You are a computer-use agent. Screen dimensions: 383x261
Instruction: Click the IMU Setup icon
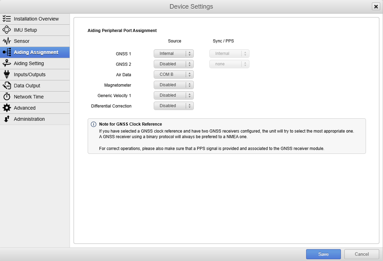point(7,30)
